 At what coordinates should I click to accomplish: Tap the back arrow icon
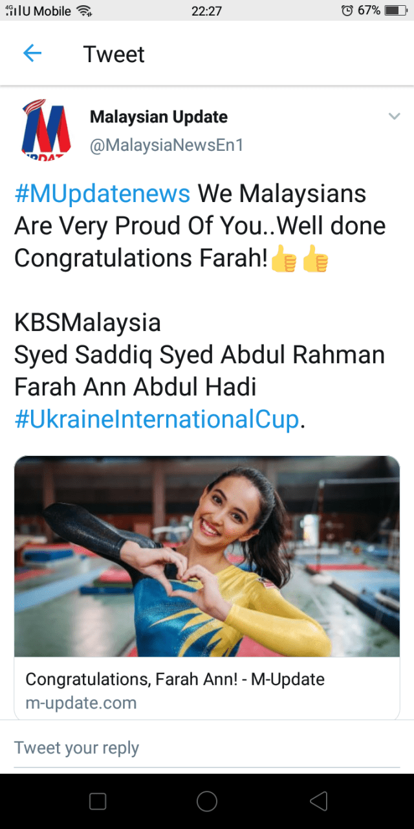click(x=32, y=54)
